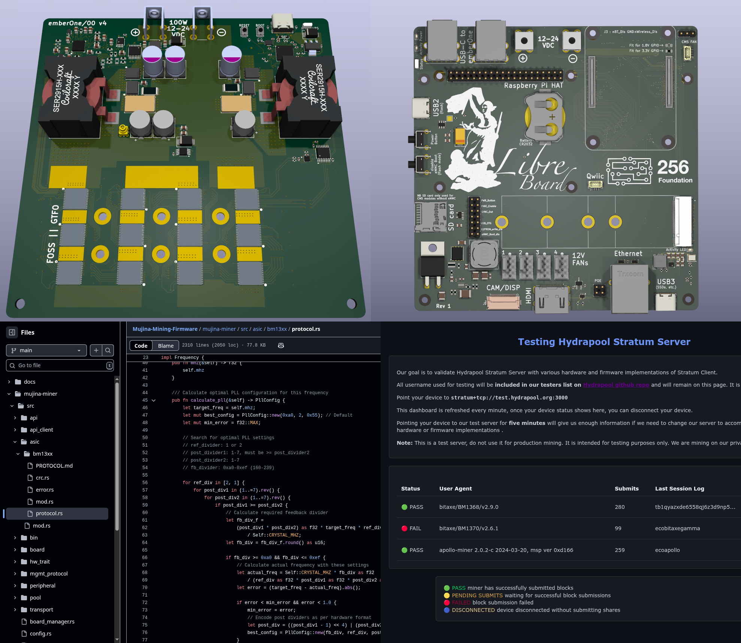
Task: Collapse the src folder chevron
Action: pos(12,406)
